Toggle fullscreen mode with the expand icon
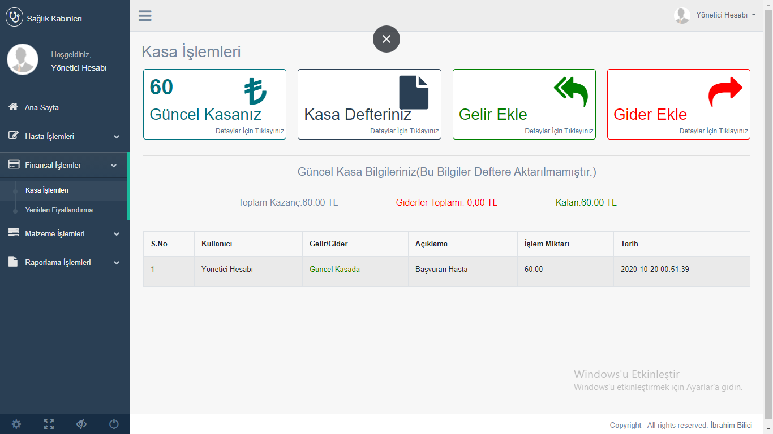Screen dimensions: 773x434 click(49, 424)
